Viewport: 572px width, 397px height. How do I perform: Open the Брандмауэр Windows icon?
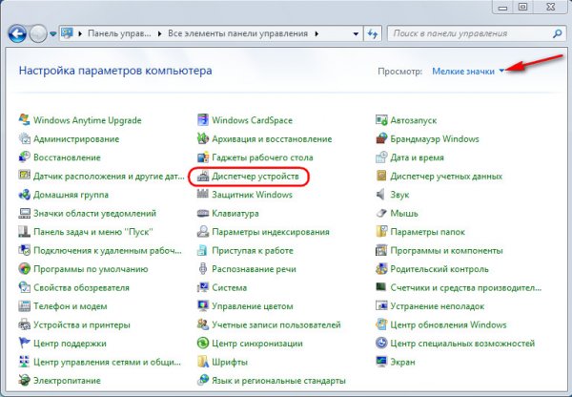(381, 138)
